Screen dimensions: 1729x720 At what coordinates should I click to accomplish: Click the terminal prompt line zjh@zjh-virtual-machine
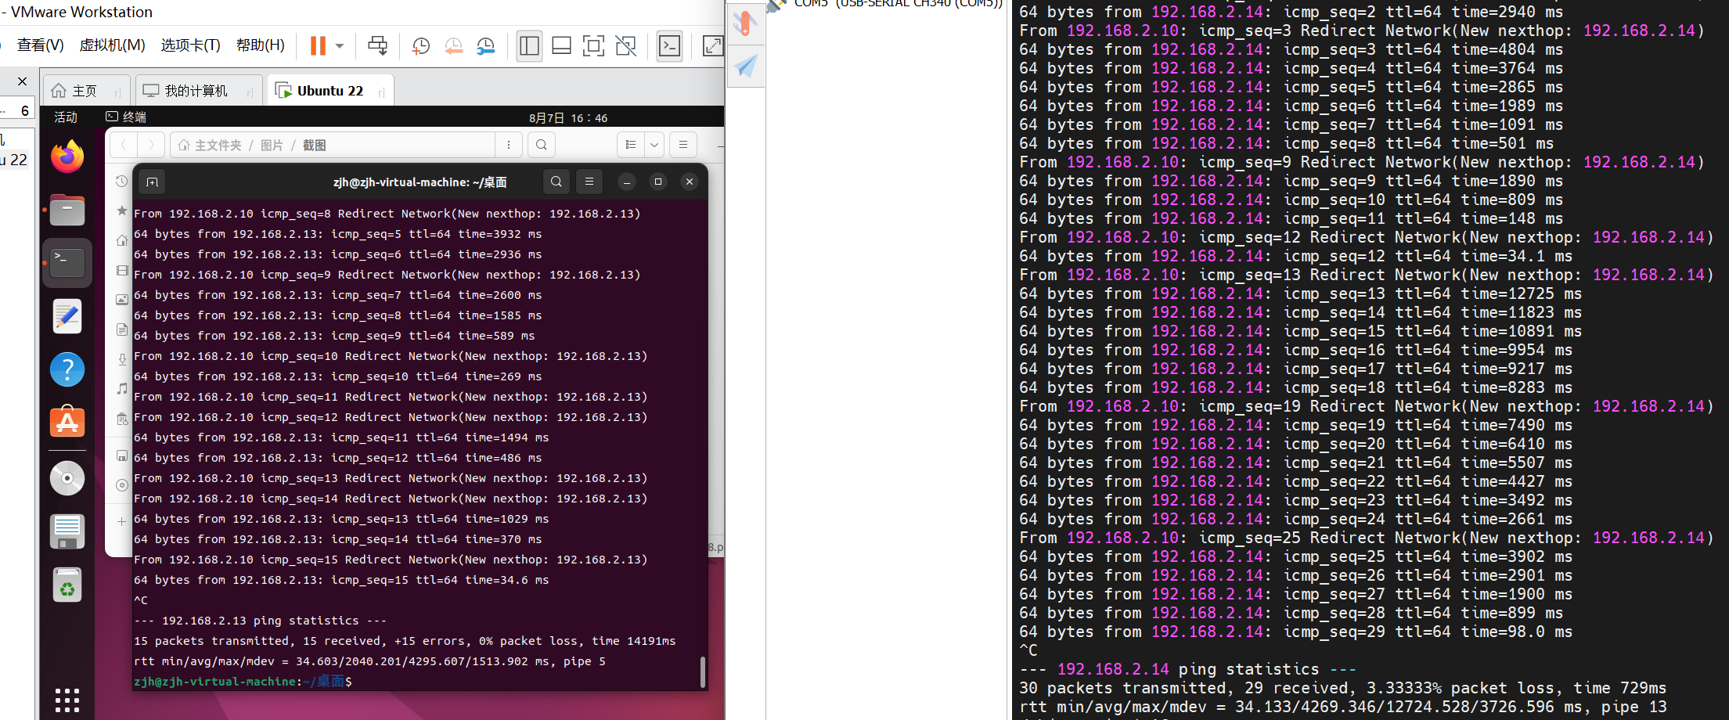pyautogui.click(x=243, y=682)
